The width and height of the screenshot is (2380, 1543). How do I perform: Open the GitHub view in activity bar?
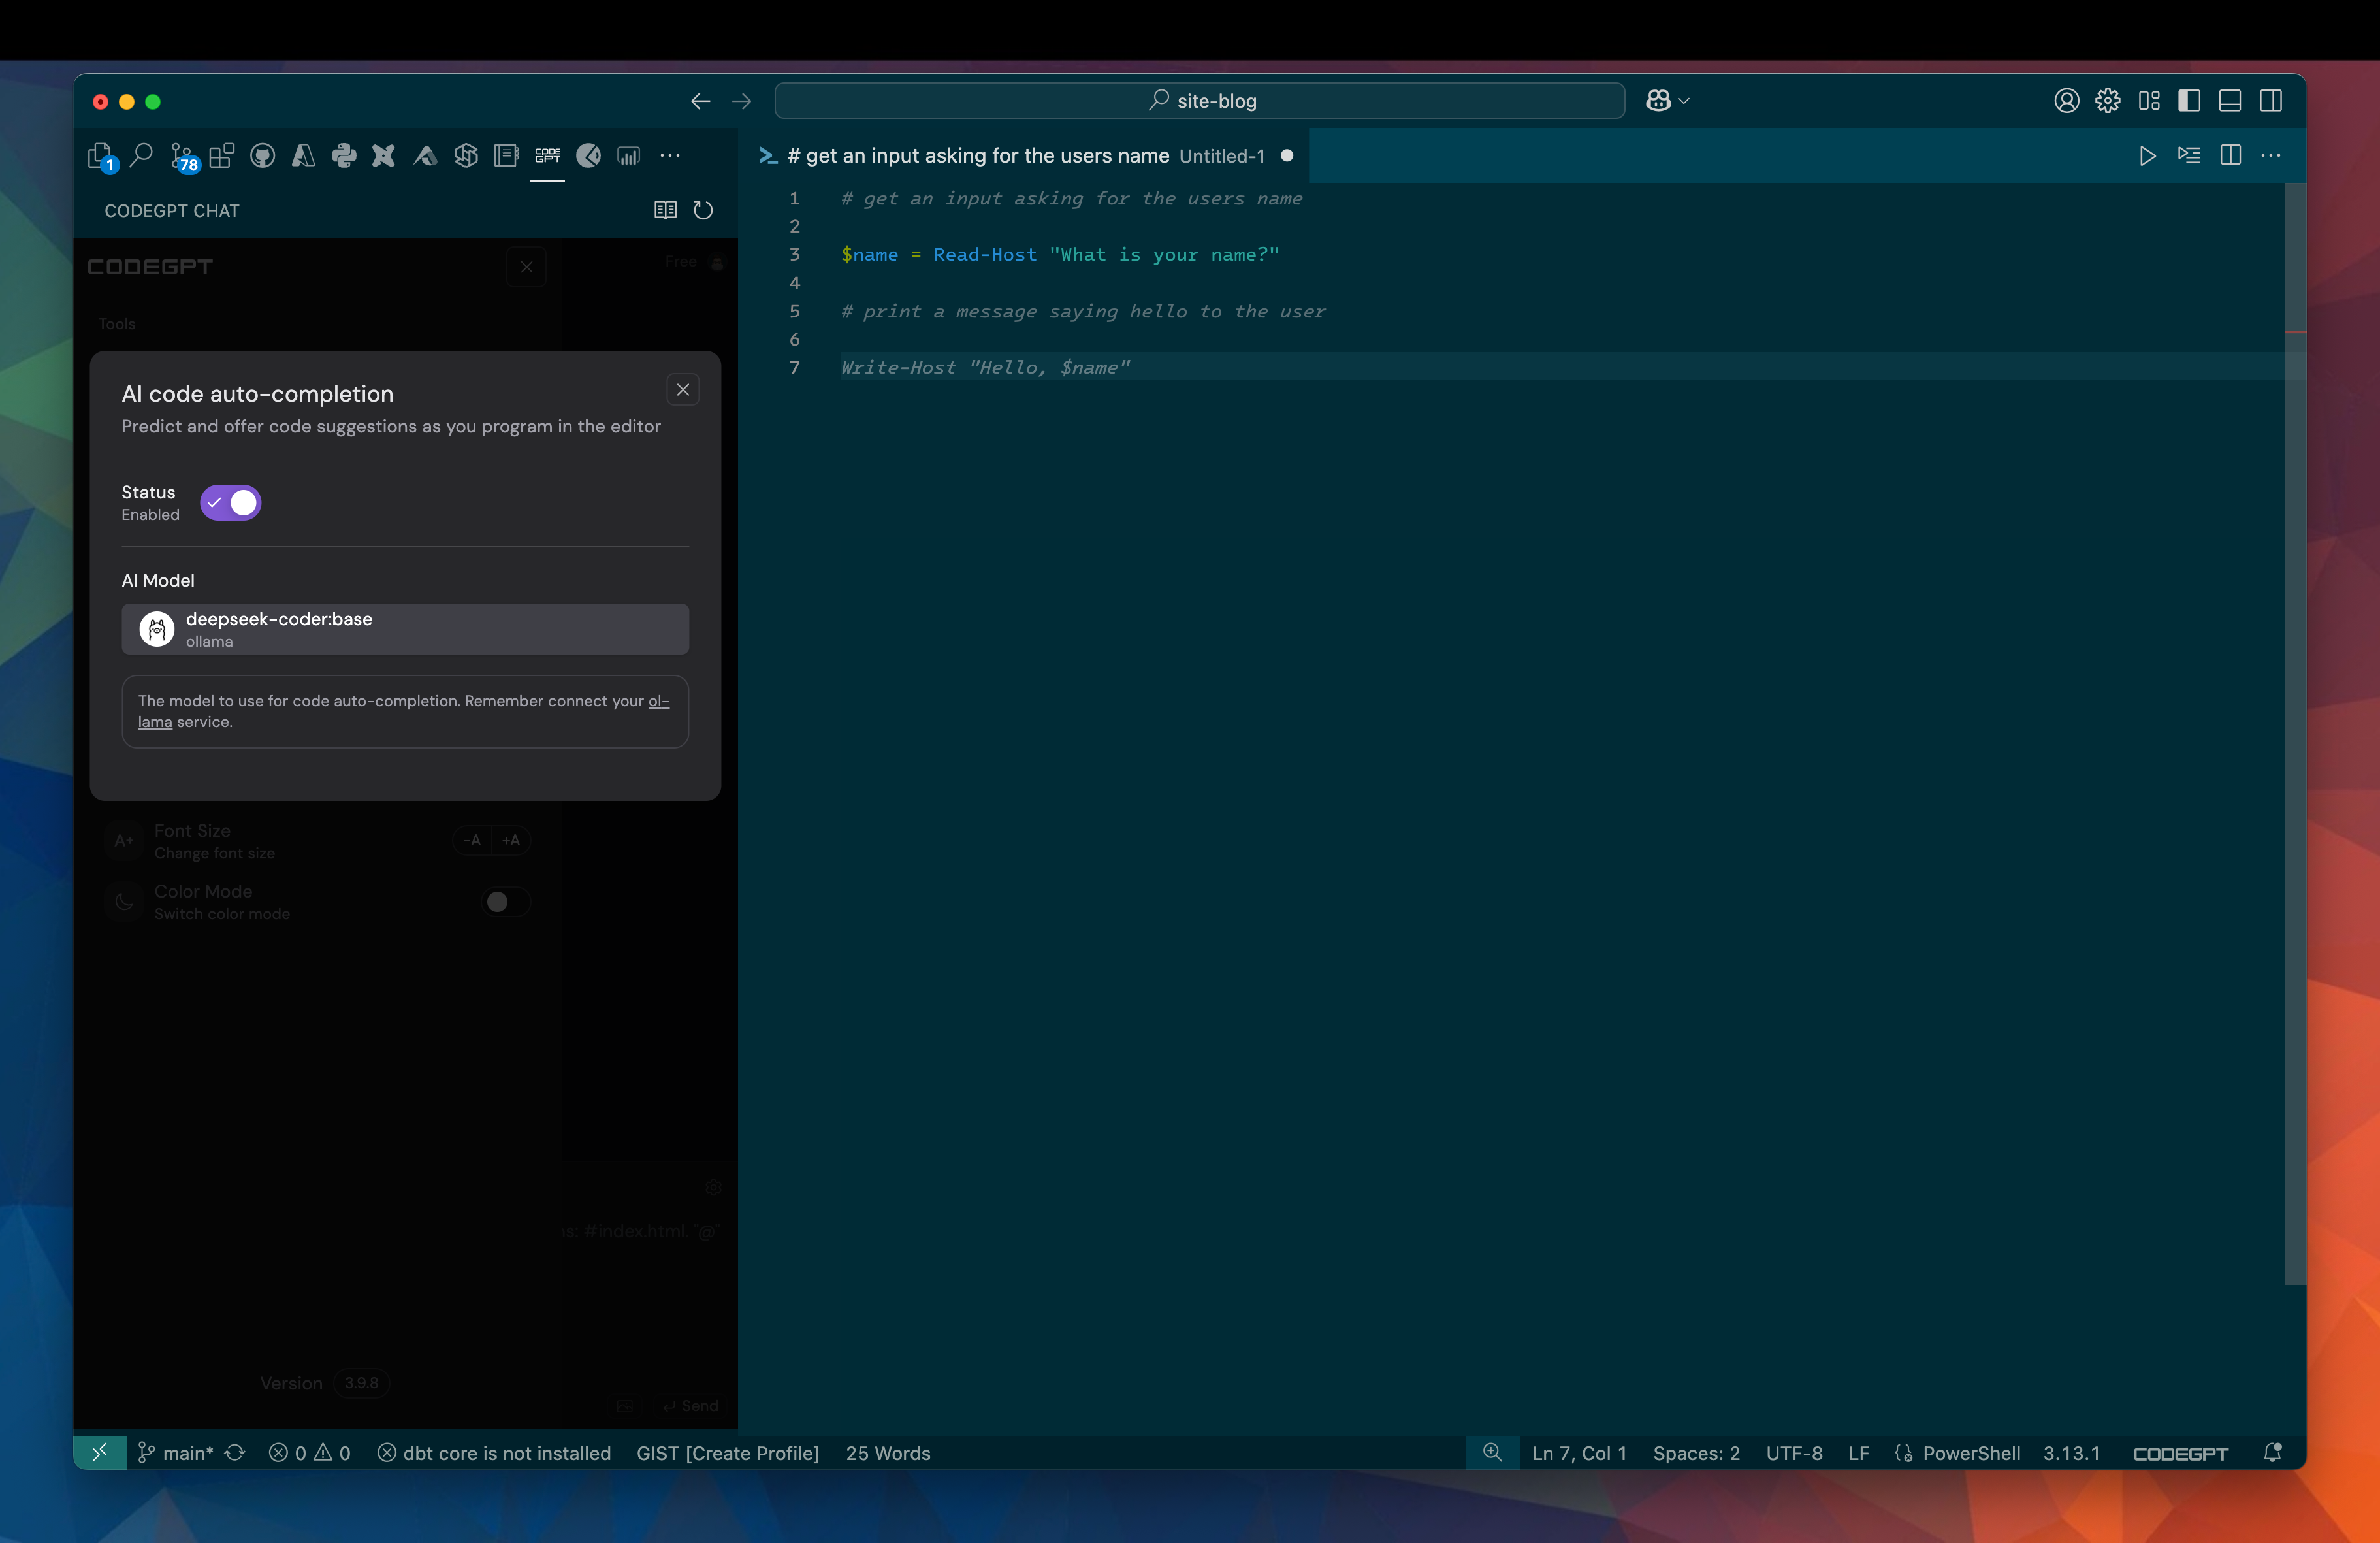tap(262, 156)
